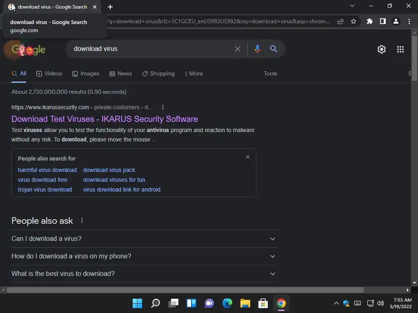Select the All results tab
The image size is (418, 313).
pyautogui.click(x=19, y=73)
